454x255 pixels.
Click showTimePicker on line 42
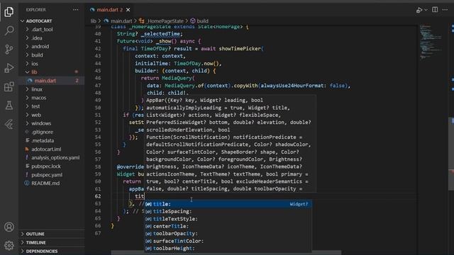[240, 49]
